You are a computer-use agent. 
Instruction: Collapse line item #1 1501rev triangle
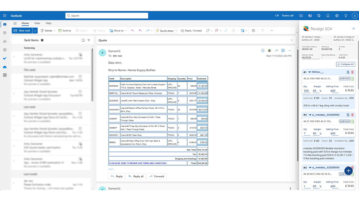click(x=310, y=72)
